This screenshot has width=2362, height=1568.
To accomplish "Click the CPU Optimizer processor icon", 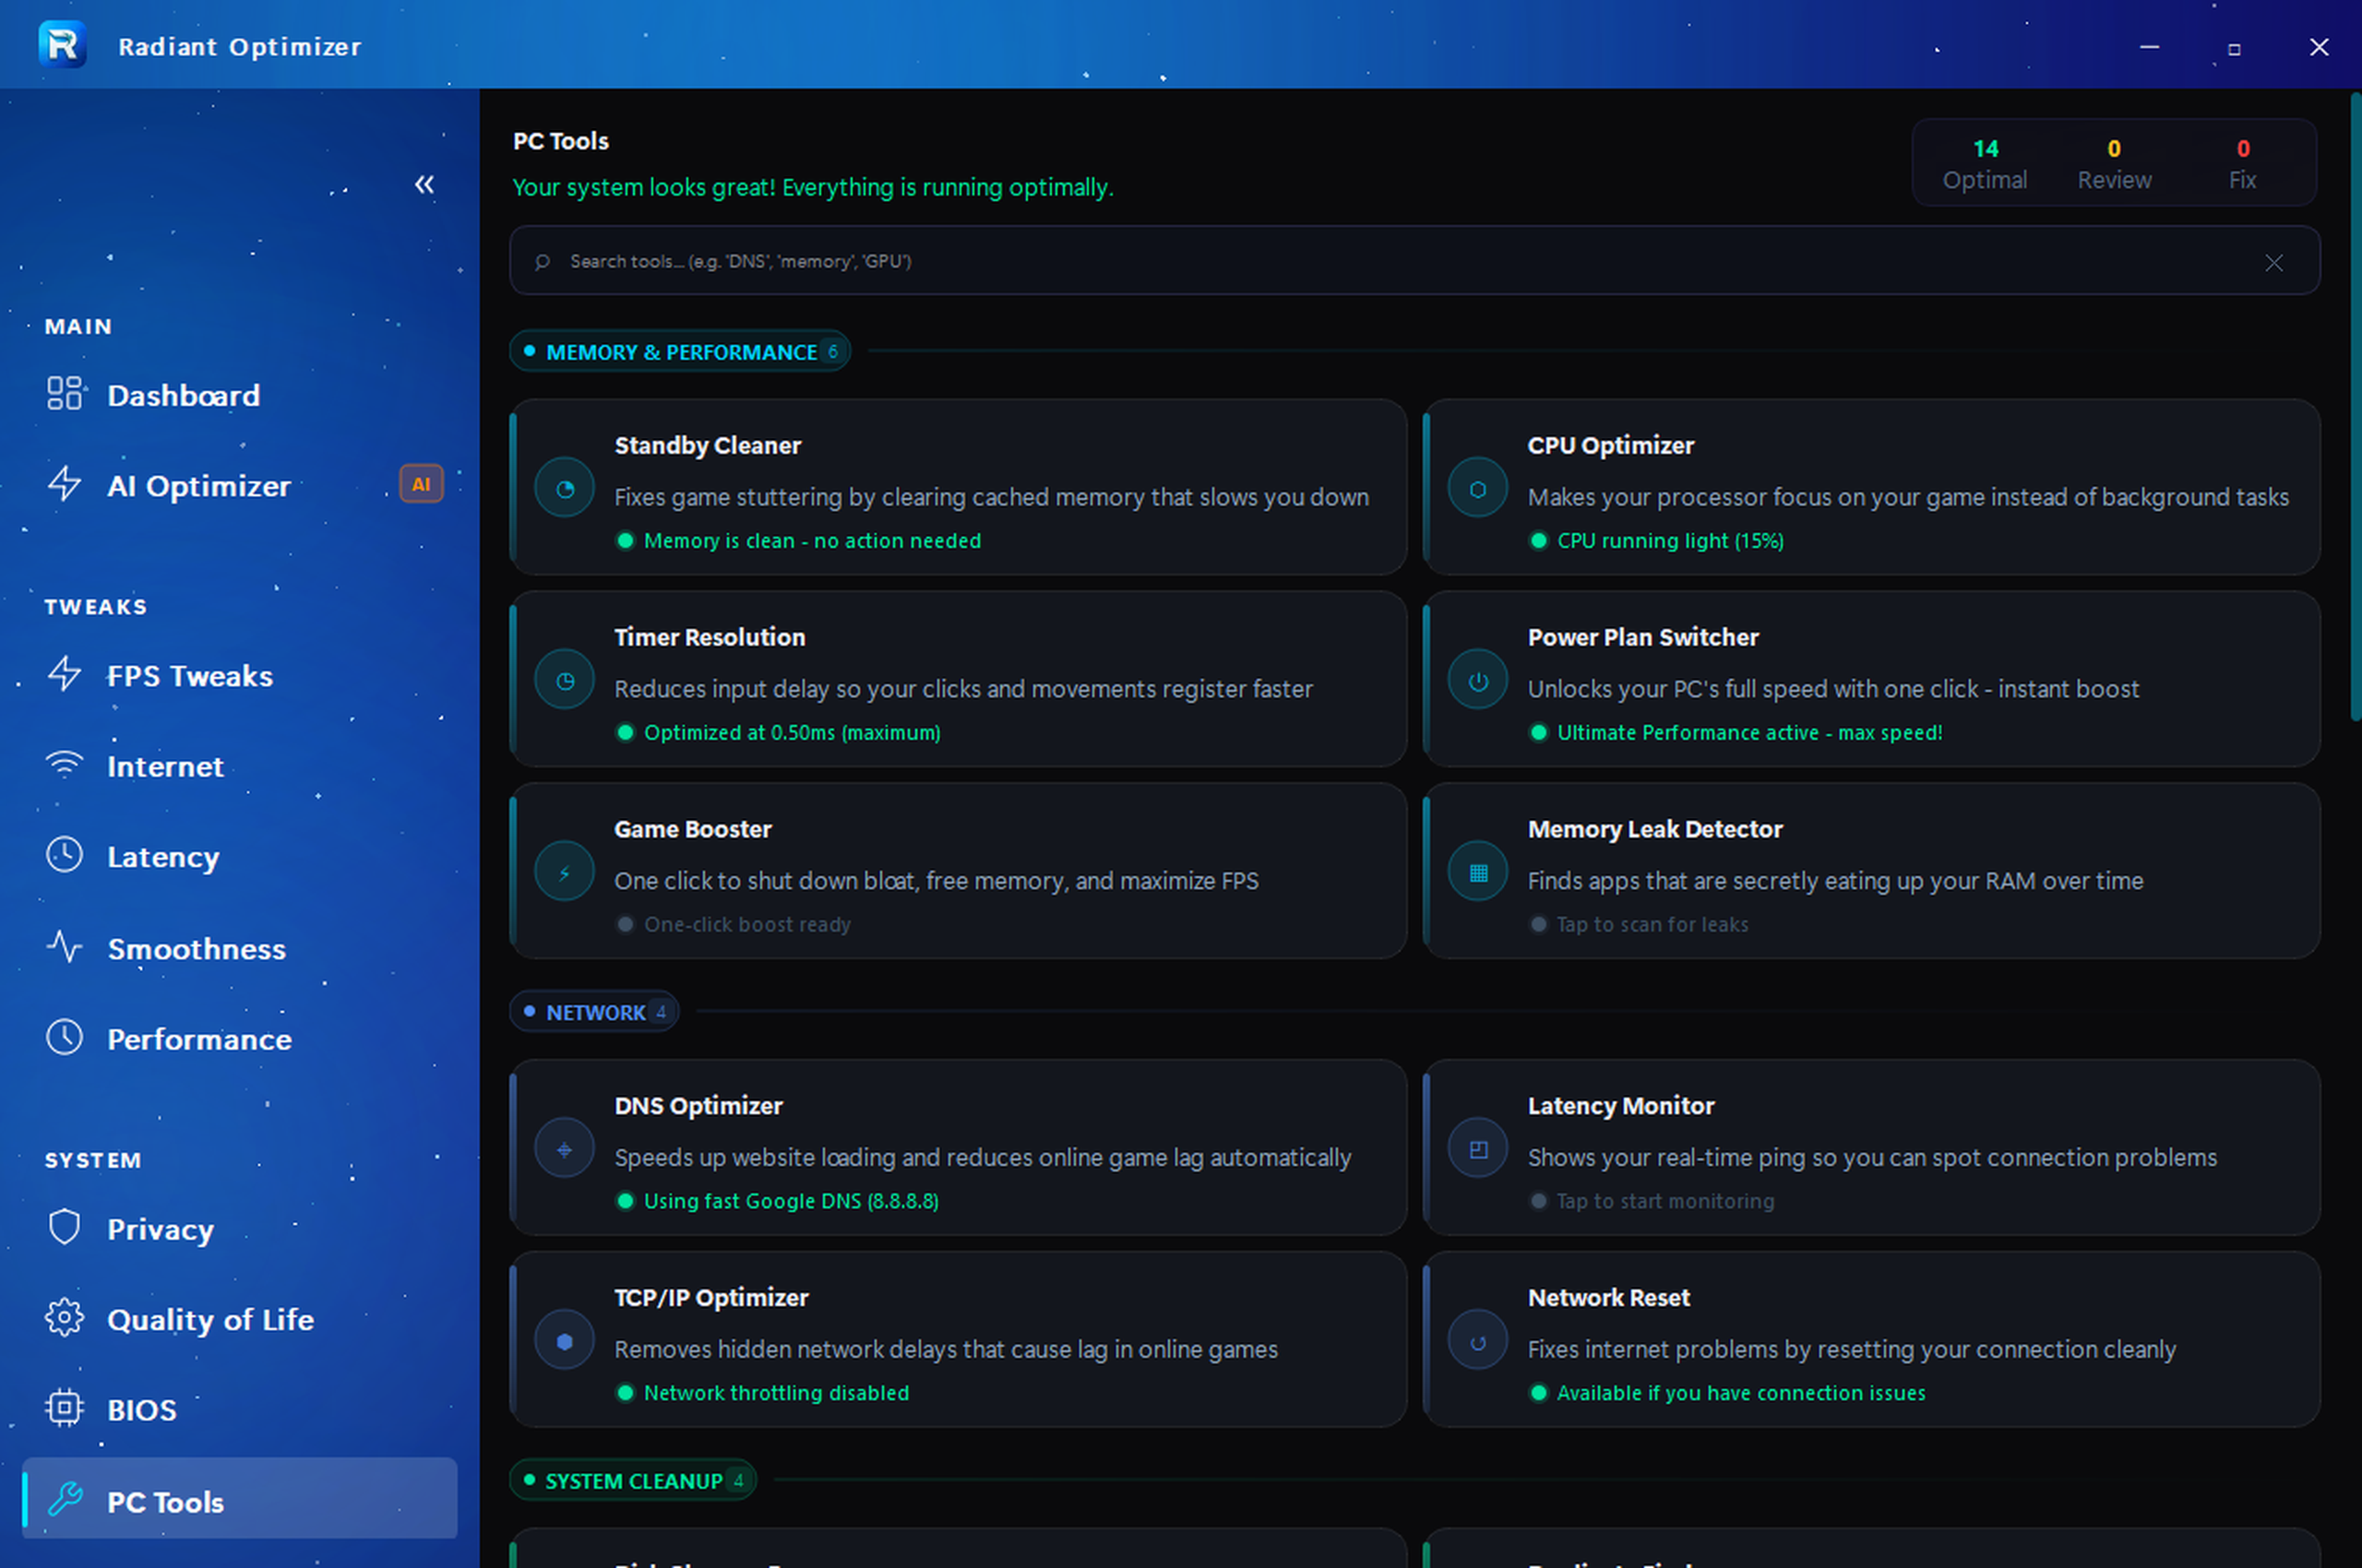I will [x=1477, y=488].
